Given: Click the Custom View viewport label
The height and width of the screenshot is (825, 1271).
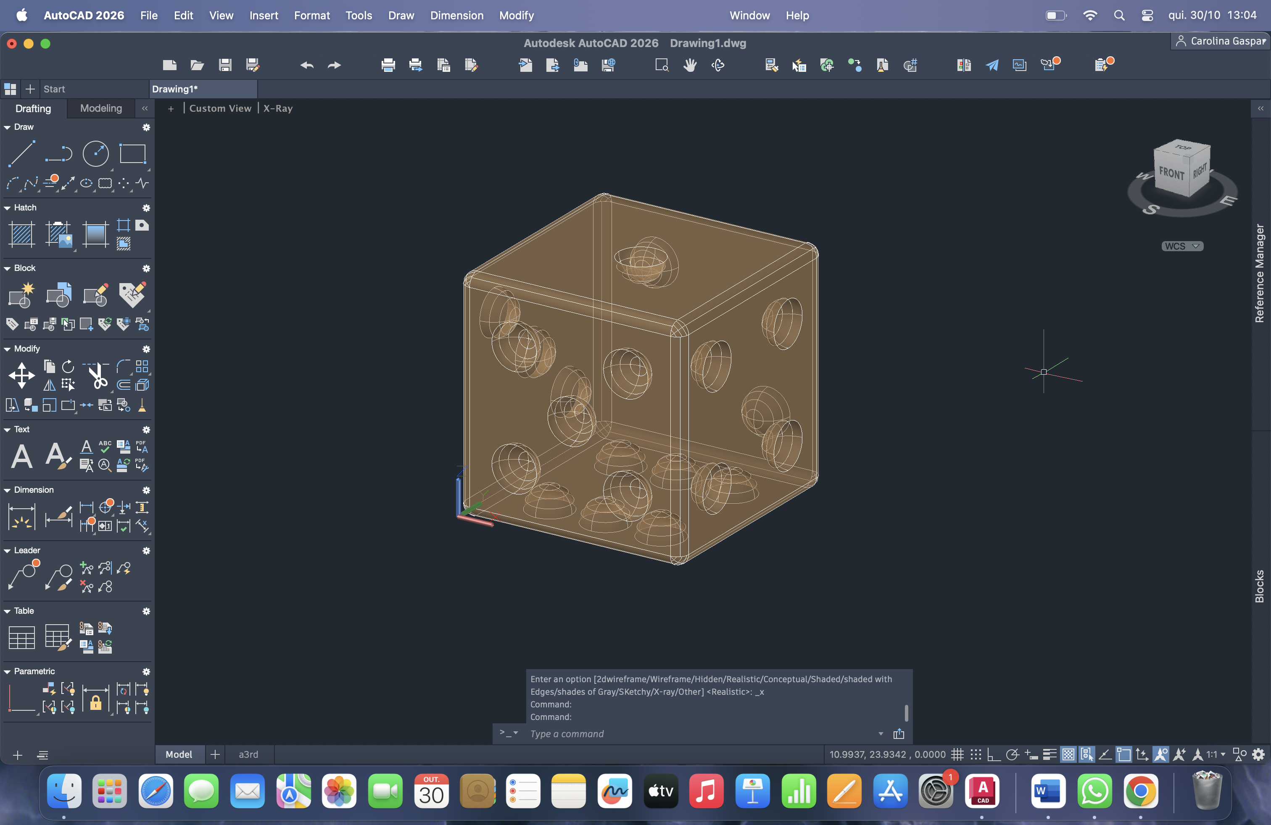Looking at the screenshot, I should 220,108.
